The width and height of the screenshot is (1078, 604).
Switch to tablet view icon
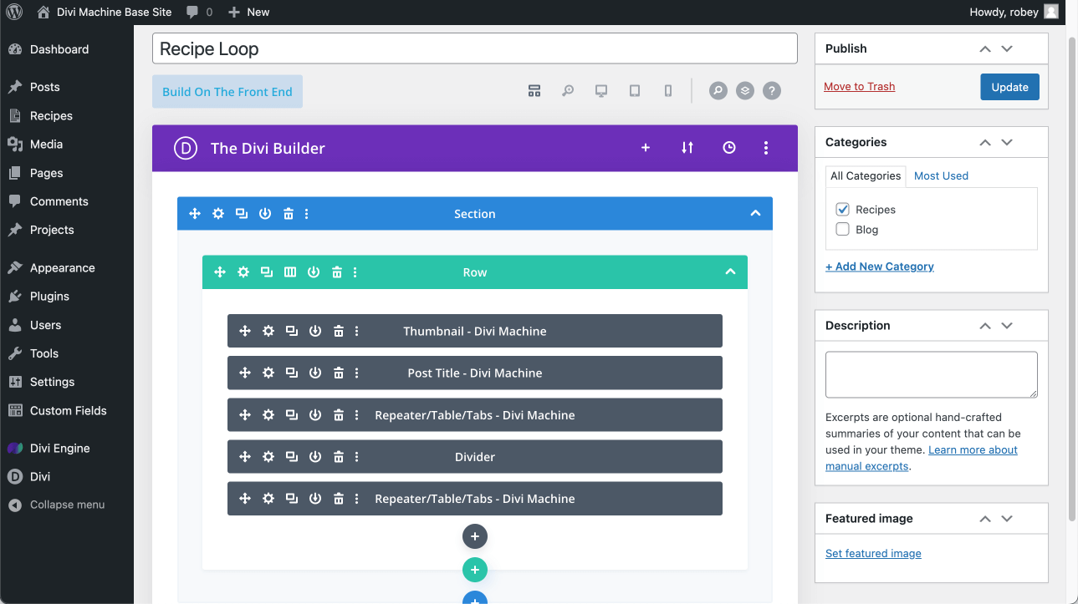[635, 91]
